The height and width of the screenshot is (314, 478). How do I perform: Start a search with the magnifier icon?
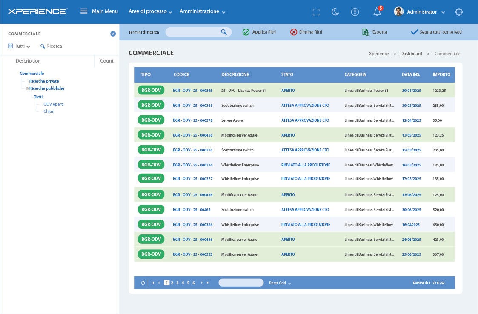coord(224,32)
